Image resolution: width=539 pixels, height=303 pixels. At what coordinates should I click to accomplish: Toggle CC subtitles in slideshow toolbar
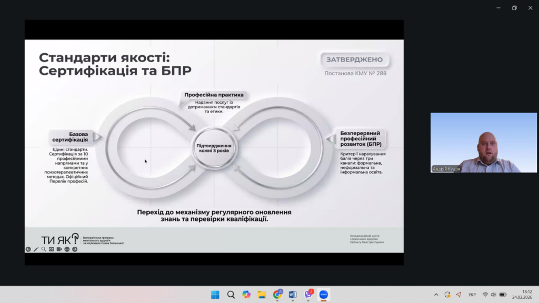tap(52, 249)
